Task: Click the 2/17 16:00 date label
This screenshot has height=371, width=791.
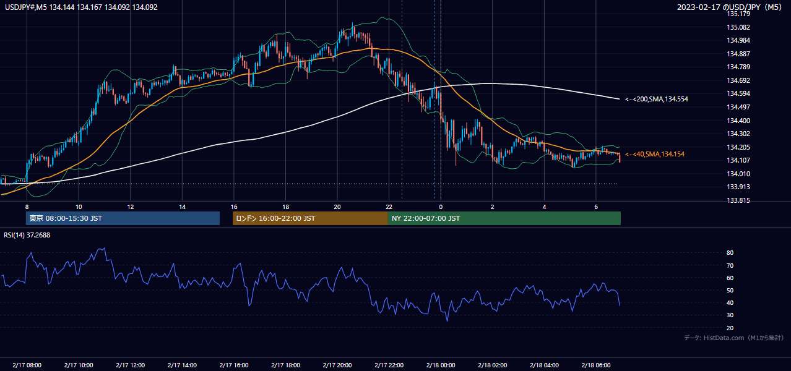Action: (234, 365)
